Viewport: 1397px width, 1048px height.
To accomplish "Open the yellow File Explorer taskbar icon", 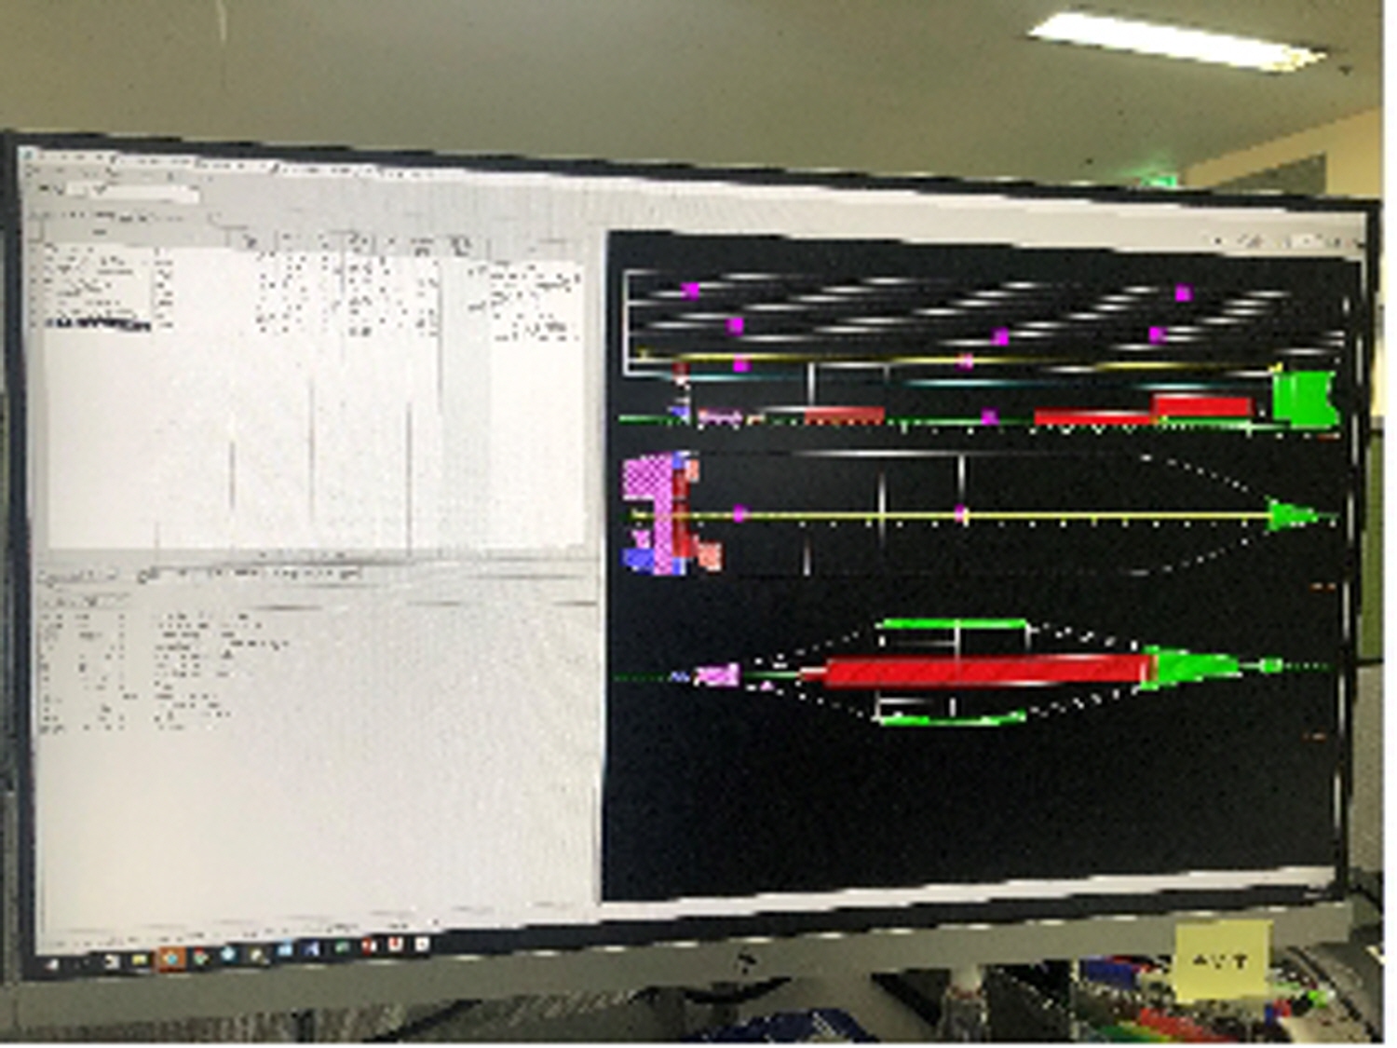I will tap(140, 960).
